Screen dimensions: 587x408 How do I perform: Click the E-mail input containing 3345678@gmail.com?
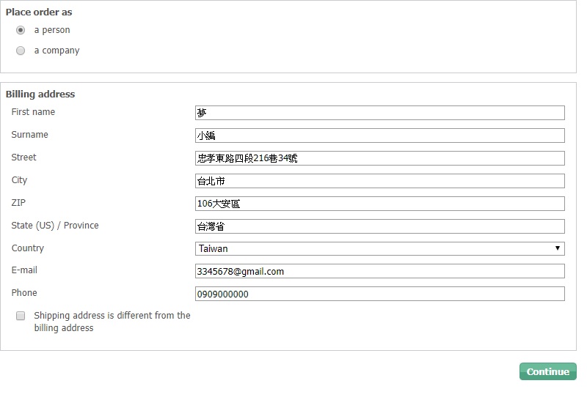pyautogui.click(x=379, y=271)
